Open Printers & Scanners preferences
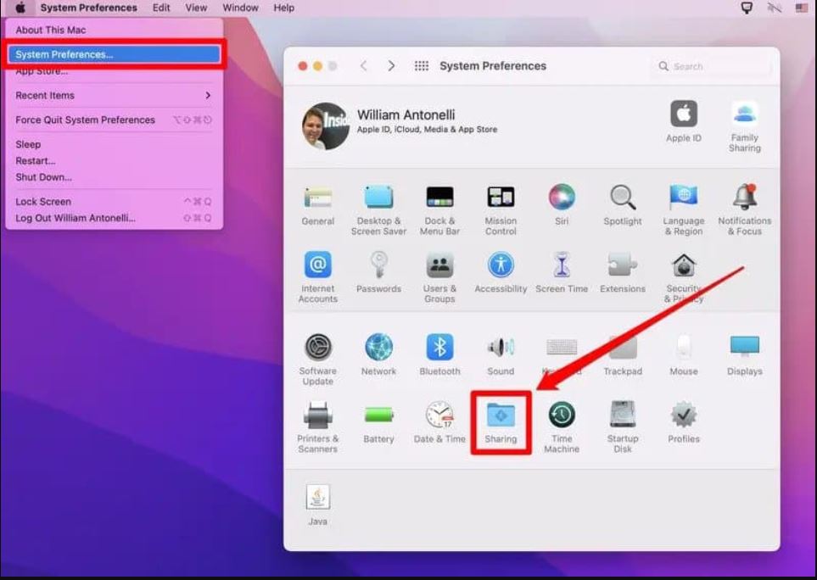817x580 pixels. [318, 427]
